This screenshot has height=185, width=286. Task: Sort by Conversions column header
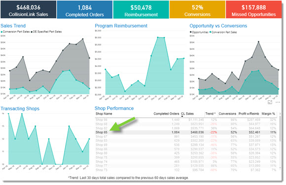227,114
